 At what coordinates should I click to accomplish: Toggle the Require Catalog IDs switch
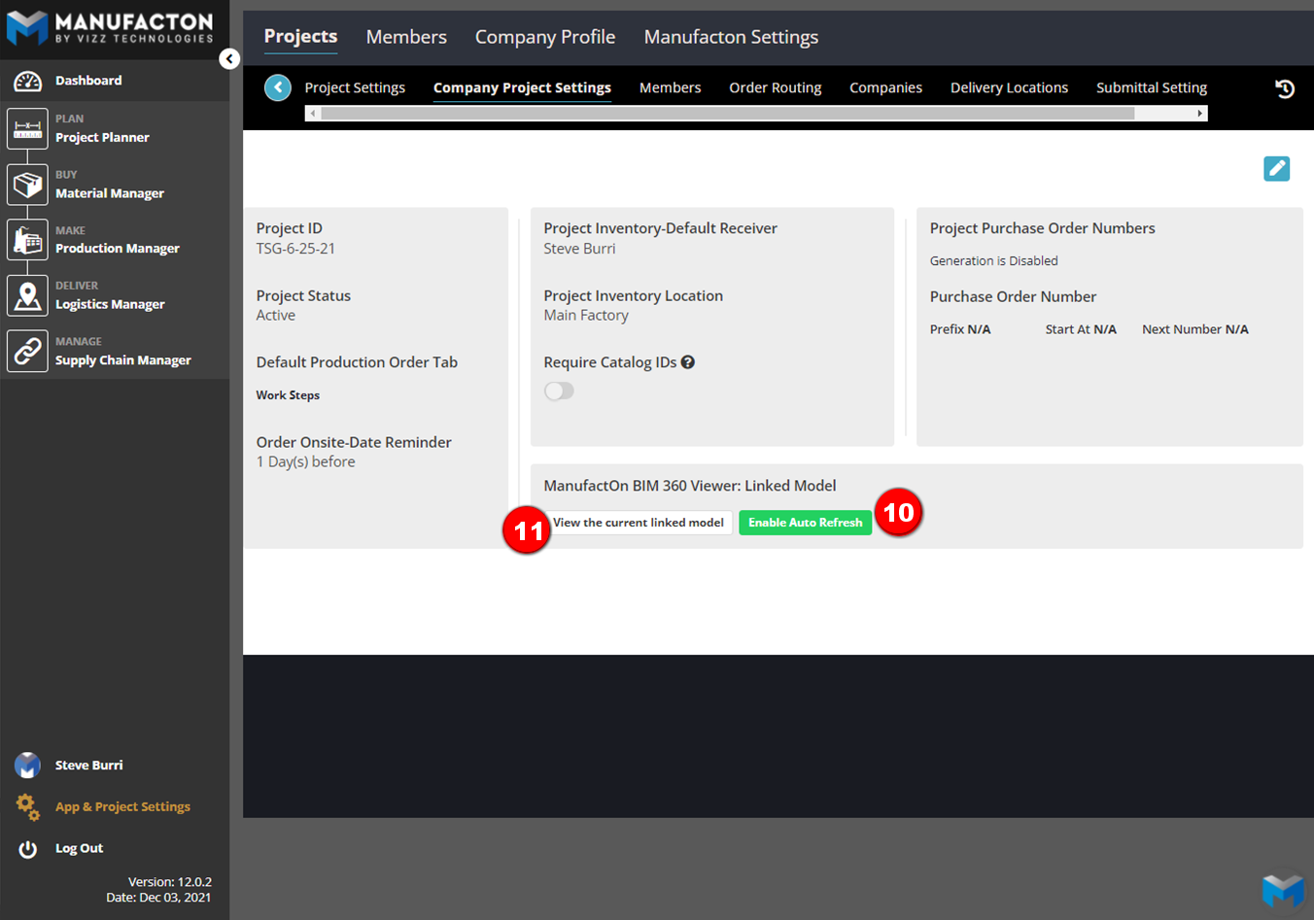point(559,391)
